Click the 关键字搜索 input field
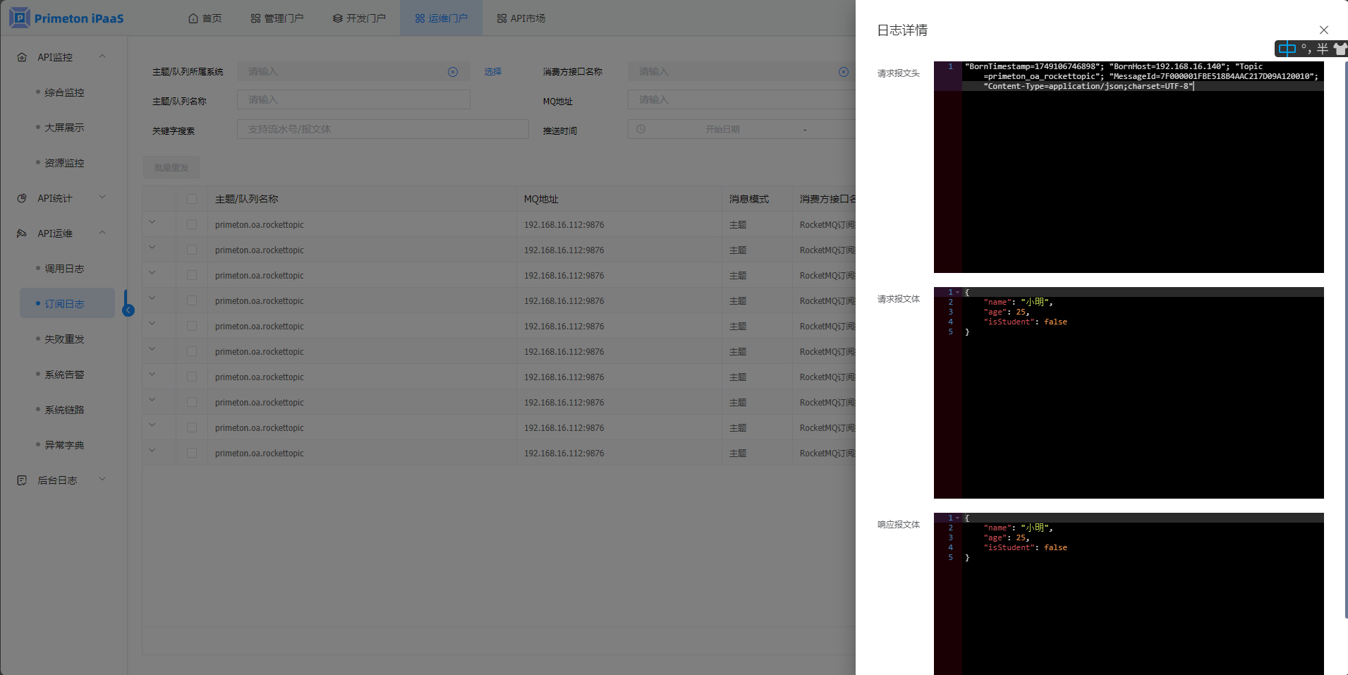This screenshot has width=1348, height=675. 382,129
